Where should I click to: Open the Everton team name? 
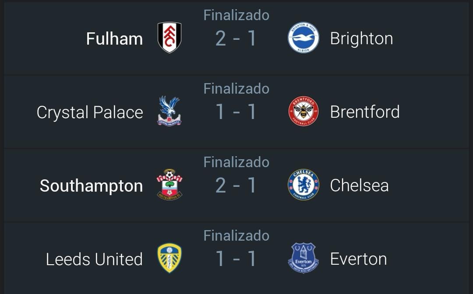pyautogui.click(x=358, y=259)
